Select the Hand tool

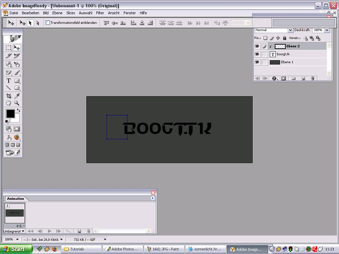[x=9, y=103]
